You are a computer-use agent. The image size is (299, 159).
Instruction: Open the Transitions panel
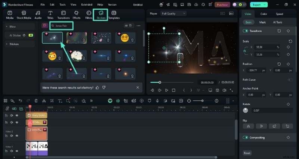[64, 15]
